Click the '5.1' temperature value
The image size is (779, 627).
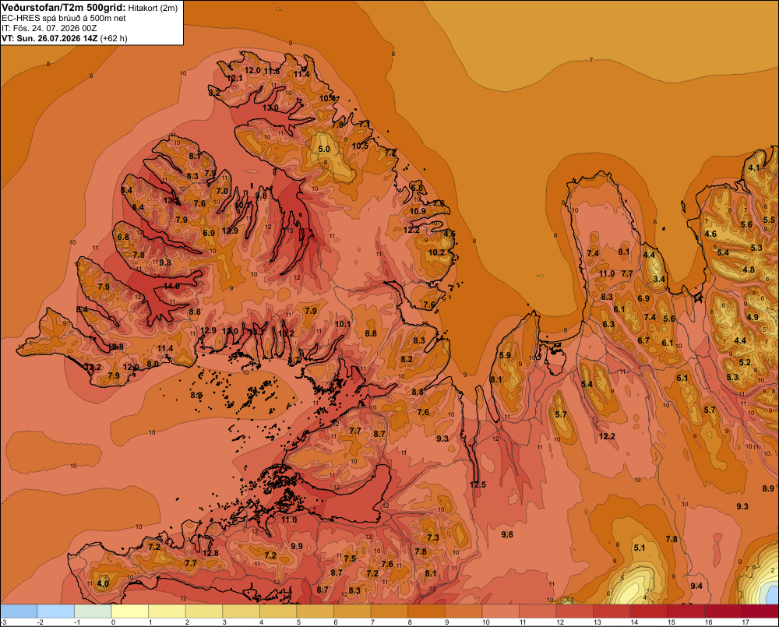(x=640, y=548)
